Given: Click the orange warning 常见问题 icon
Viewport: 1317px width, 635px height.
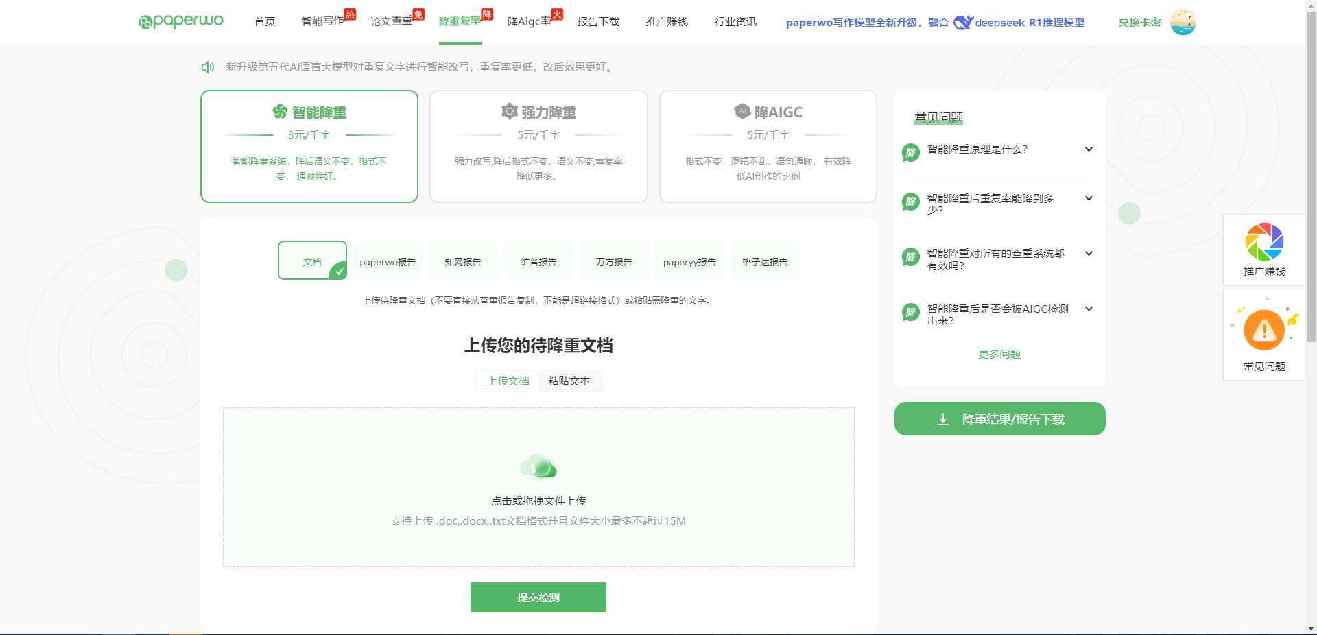Looking at the screenshot, I should click(x=1264, y=331).
